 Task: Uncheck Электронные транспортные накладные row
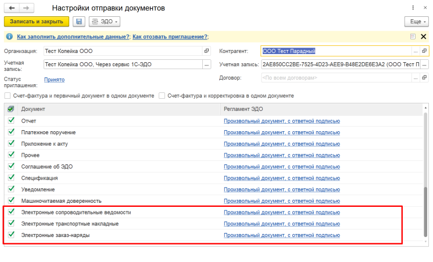coord(11,224)
